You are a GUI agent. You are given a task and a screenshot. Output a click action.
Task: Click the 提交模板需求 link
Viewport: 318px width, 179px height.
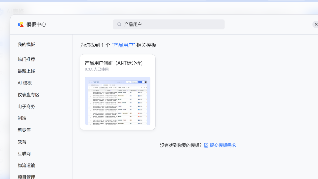tap(223, 145)
